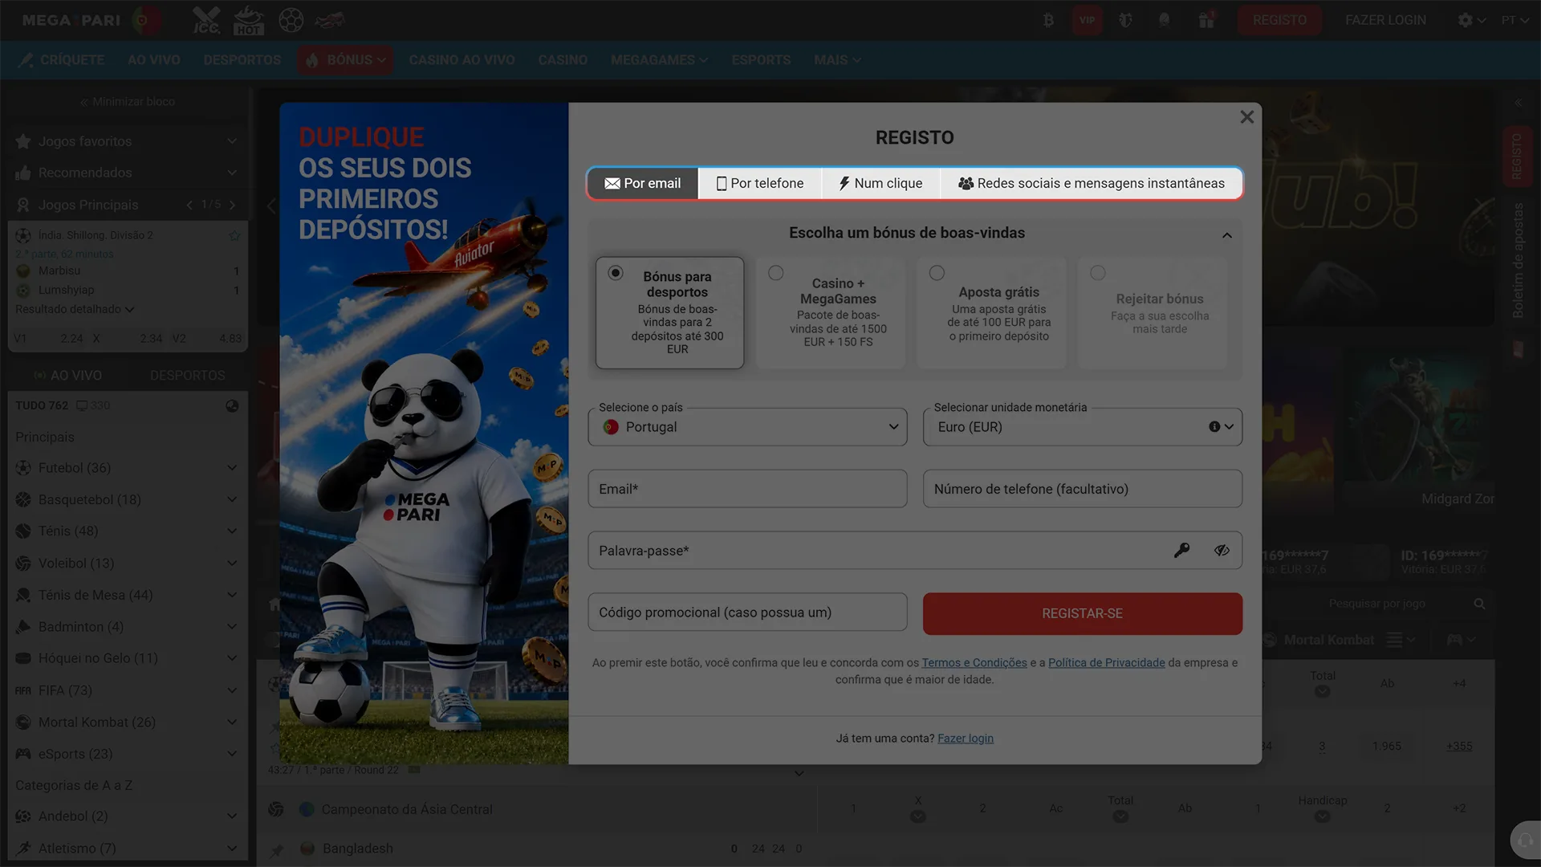
Task: Click the Palavra-passe* input field
Action: (915, 551)
